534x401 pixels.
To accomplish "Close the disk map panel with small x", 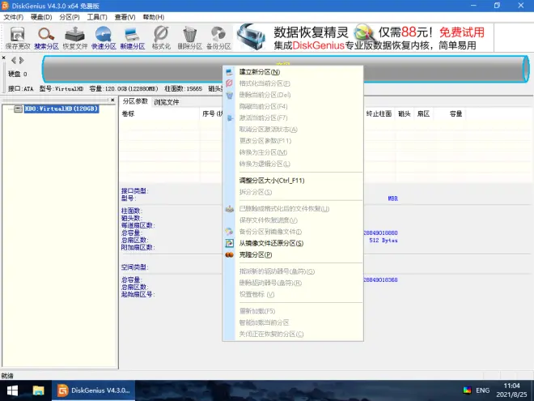I will tap(3, 58).
